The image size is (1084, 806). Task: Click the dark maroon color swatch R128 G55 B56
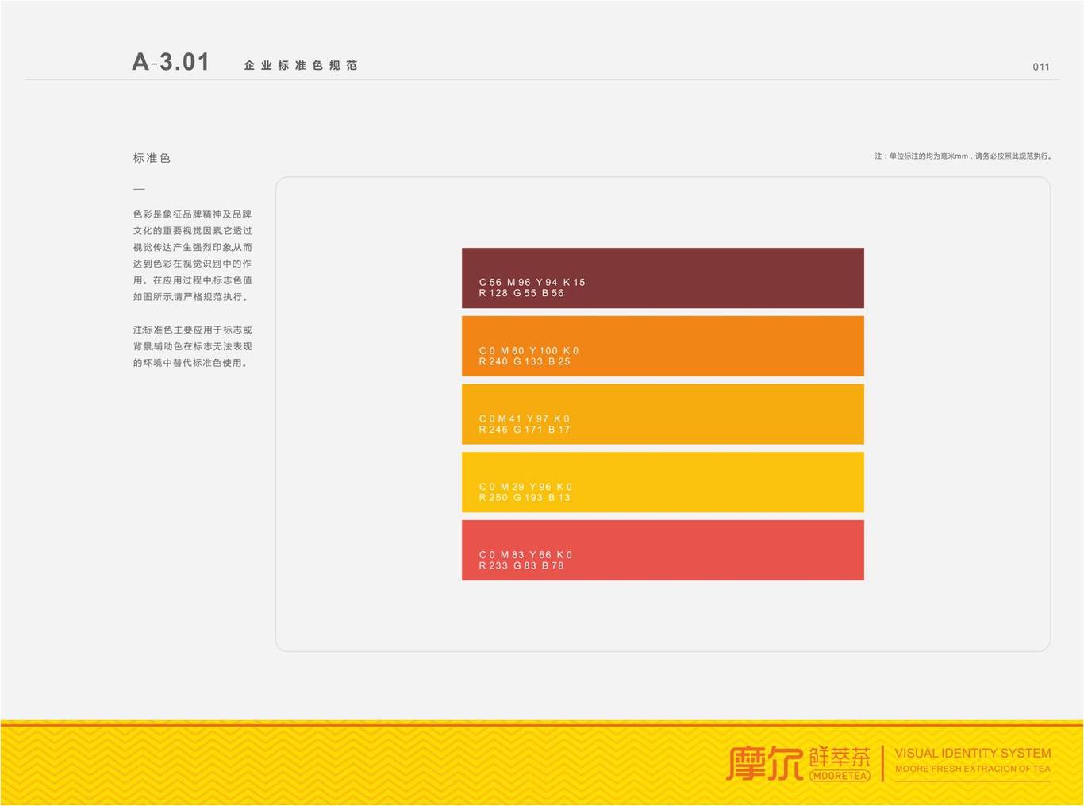coord(663,278)
